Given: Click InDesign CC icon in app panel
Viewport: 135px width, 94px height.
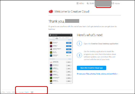Looking at the screenshot, I should tap(51, 46).
